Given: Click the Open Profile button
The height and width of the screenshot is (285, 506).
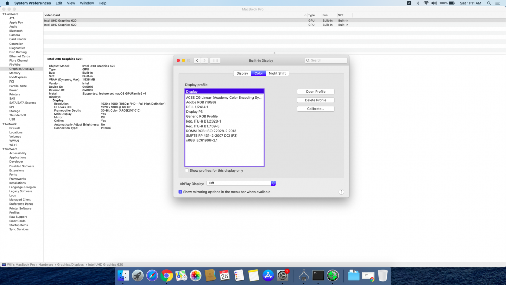Looking at the screenshot, I should (x=315, y=92).
